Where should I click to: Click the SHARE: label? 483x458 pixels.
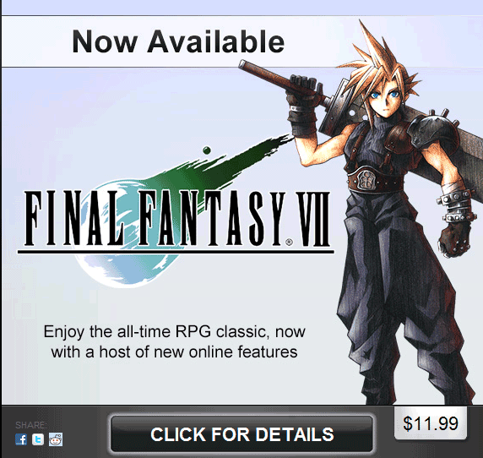tap(31, 425)
